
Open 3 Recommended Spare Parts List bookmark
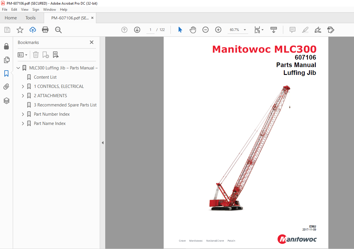coord(65,105)
